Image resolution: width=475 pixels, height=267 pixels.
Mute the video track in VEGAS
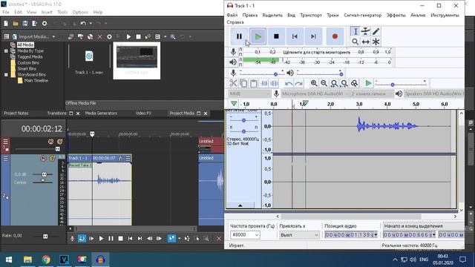[50, 142]
